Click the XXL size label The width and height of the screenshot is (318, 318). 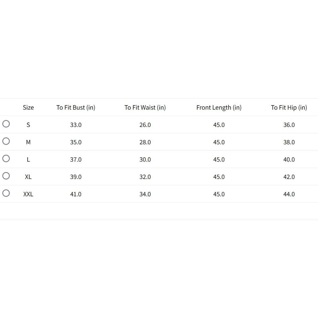[28, 194]
